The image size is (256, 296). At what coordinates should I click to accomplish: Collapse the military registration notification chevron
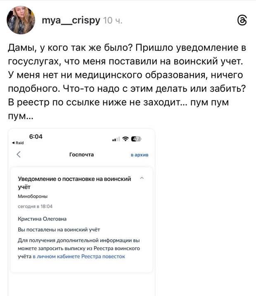[142, 178]
